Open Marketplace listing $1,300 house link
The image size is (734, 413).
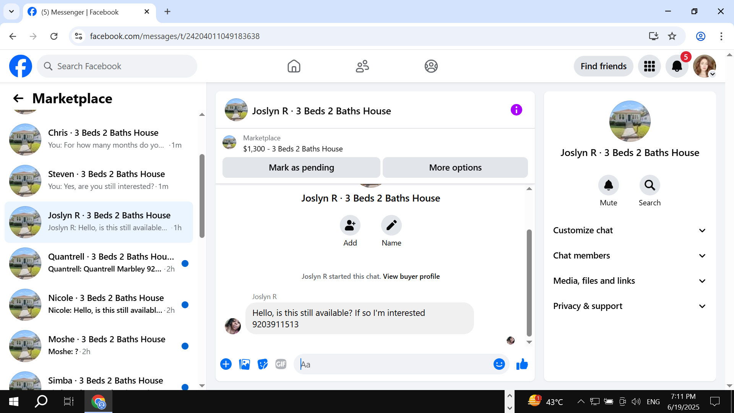point(293,149)
